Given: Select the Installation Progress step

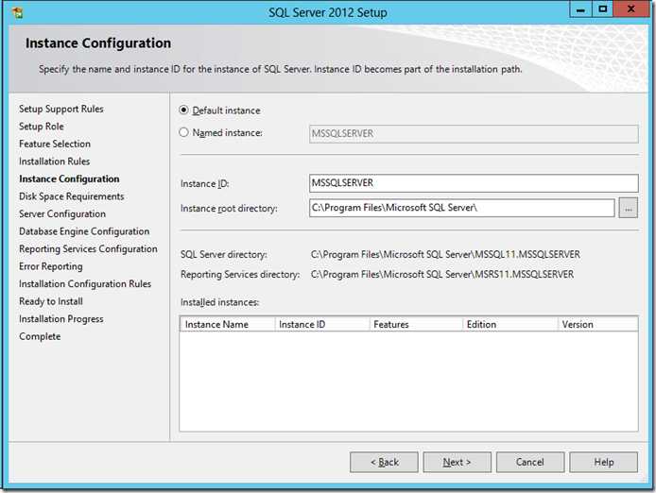Looking at the screenshot, I should (x=61, y=319).
